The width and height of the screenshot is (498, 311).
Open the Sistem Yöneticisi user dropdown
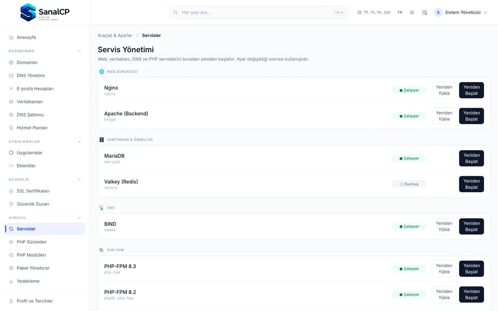coord(461,12)
